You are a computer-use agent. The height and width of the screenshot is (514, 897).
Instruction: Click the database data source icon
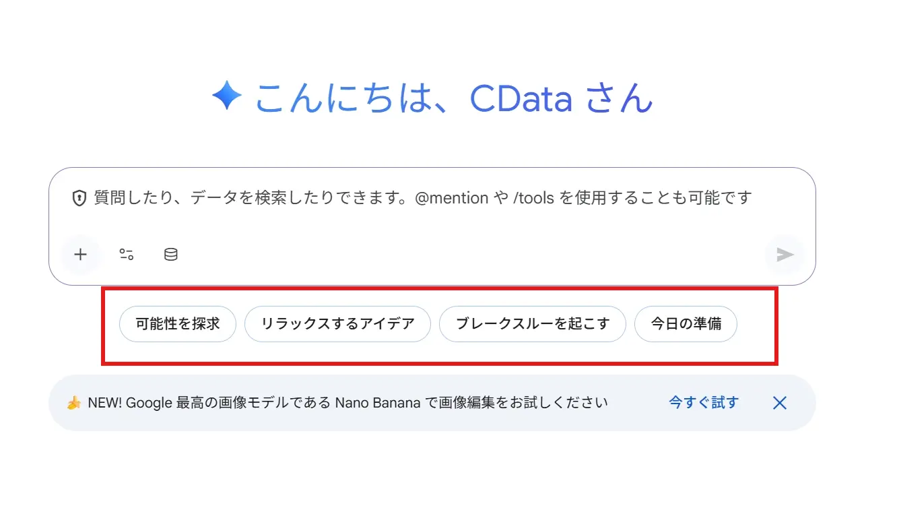[171, 255]
